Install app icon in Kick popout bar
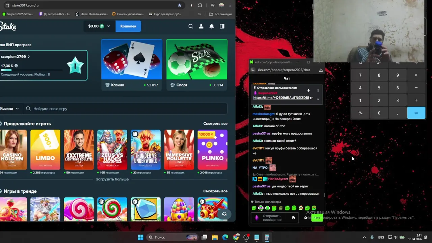 321,70
